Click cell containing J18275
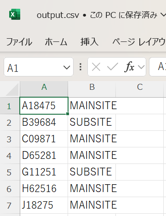Image resolution: width=166 pixels, height=216 pixels. pos(44,205)
